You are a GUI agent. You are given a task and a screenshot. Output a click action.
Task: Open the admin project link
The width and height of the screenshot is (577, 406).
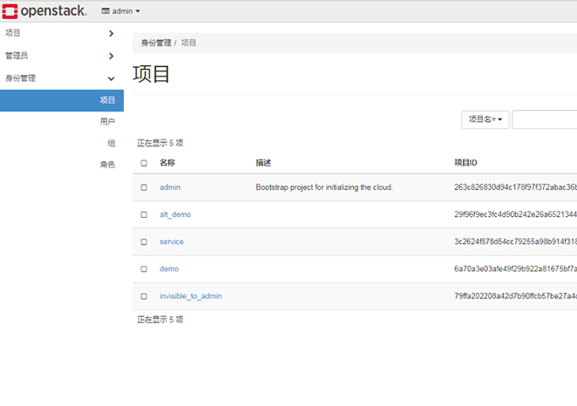coord(170,187)
